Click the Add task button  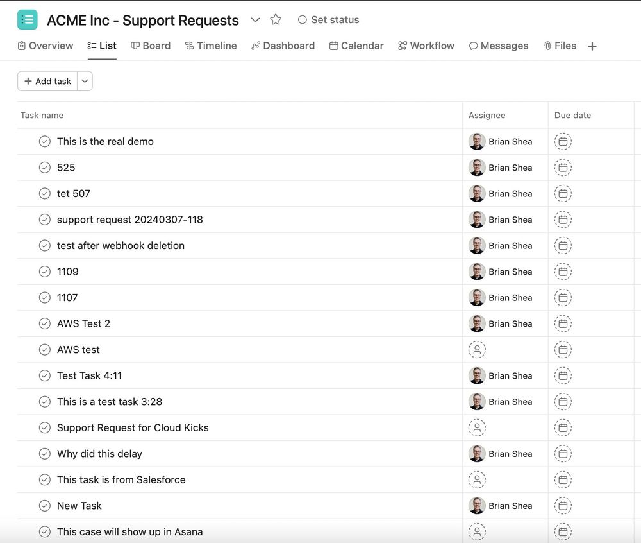pos(47,81)
